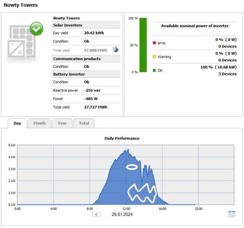This screenshot has width=244, height=228.
Task: Click the 12:00 time axis label
Action: [126, 209]
